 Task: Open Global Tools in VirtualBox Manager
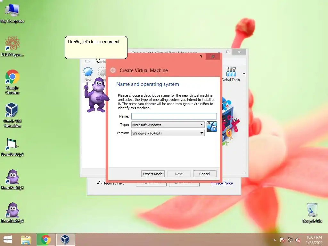[x=231, y=74]
